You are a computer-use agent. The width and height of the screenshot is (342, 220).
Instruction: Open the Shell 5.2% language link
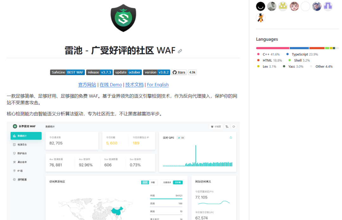[299, 60]
